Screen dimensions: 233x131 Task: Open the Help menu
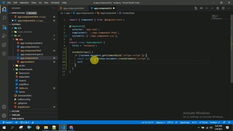click(64, 3)
